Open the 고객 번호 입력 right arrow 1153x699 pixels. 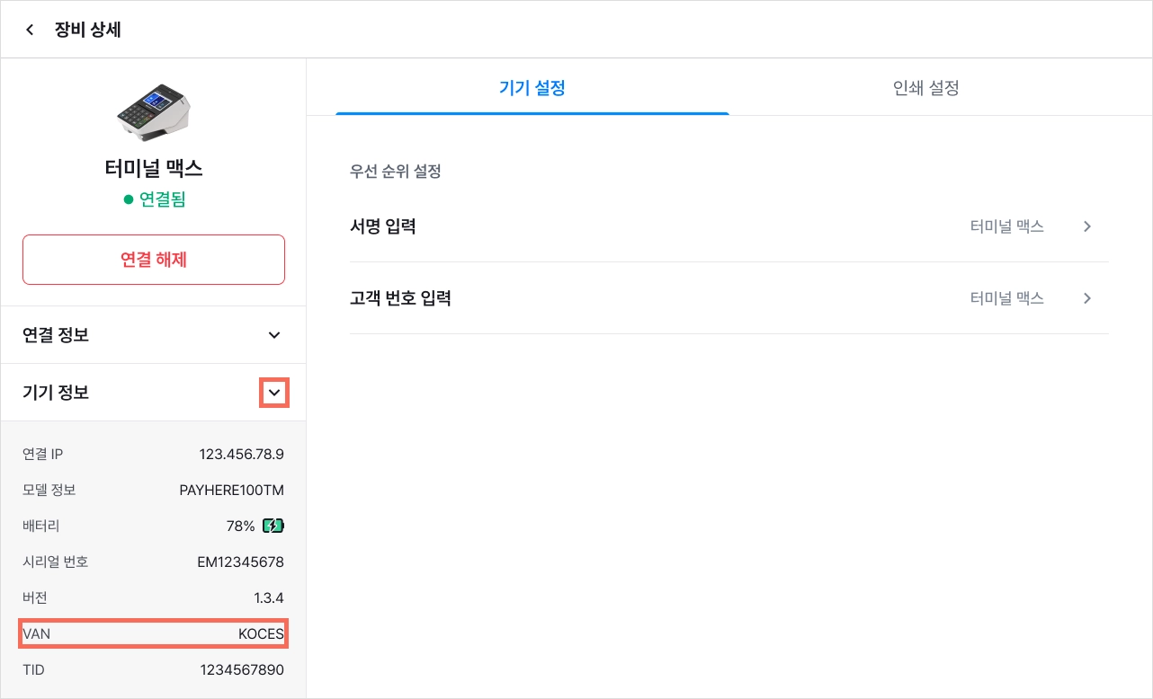point(1087,298)
